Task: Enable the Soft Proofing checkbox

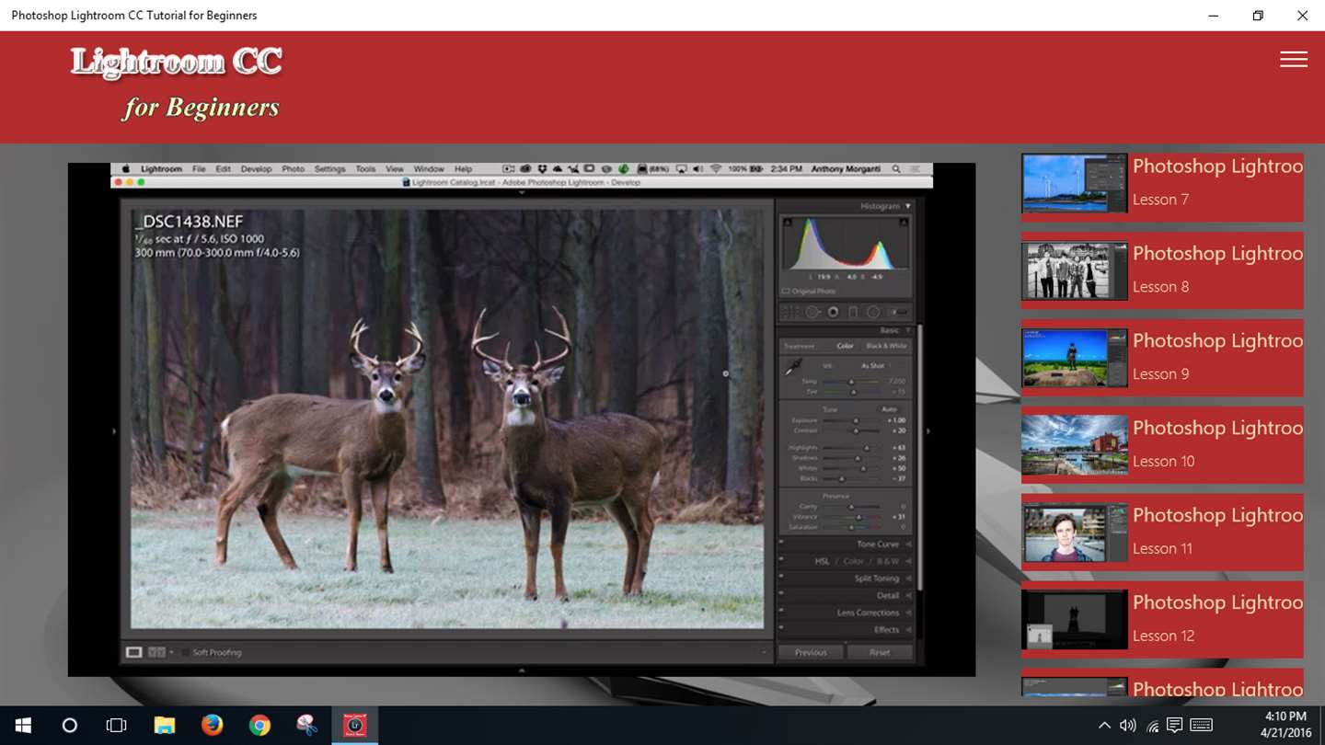Action: click(x=185, y=652)
